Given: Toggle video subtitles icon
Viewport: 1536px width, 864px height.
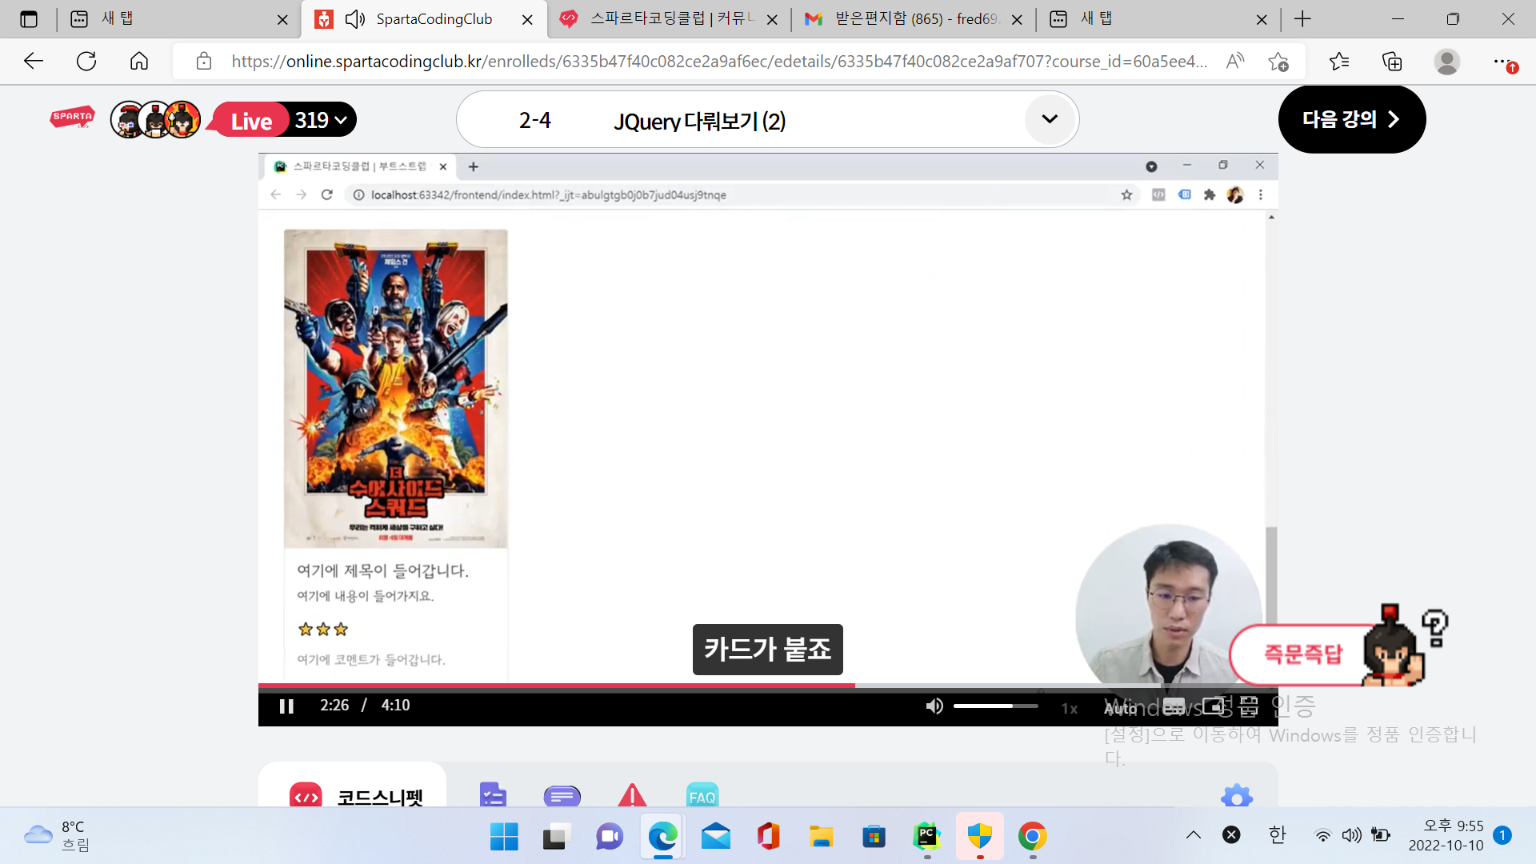Looking at the screenshot, I should tap(1174, 706).
